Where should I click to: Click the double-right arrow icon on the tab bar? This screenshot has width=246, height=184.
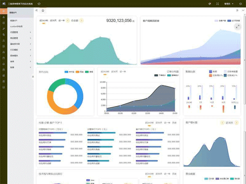pos(237,10)
